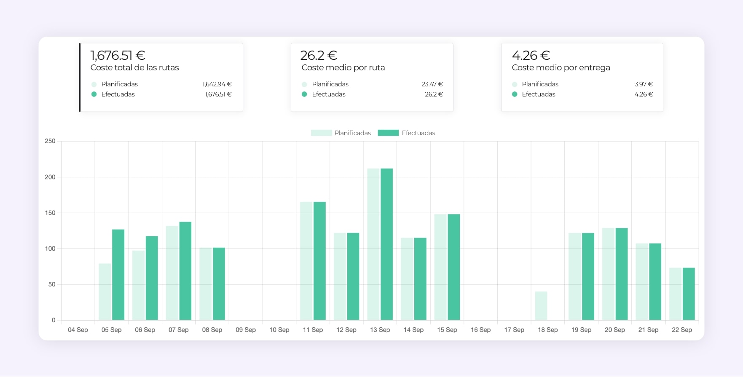This screenshot has height=377, width=743.
Task: Click the Planificadas dot in the total cost card
Action: [94, 84]
